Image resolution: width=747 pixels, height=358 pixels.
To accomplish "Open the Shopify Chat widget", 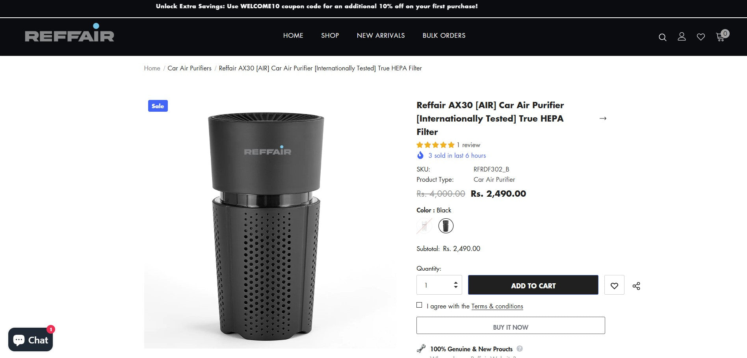I will click(30, 340).
